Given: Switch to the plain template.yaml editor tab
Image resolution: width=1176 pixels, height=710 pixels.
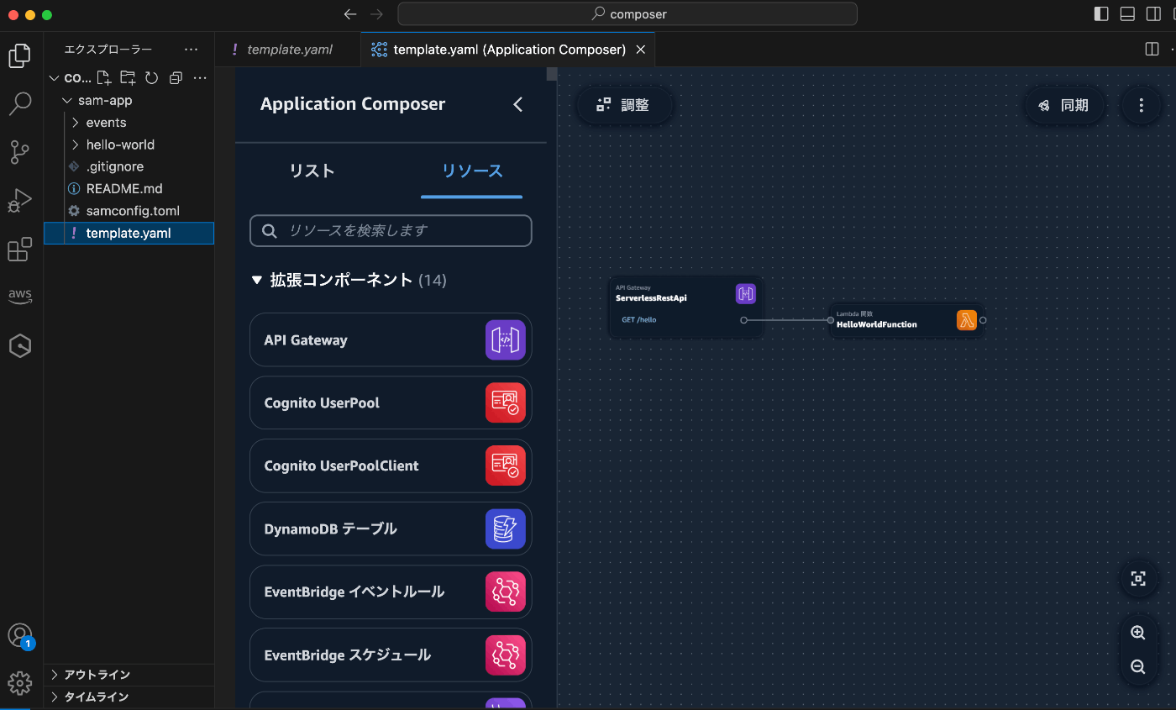Looking at the screenshot, I should tap(287, 50).
